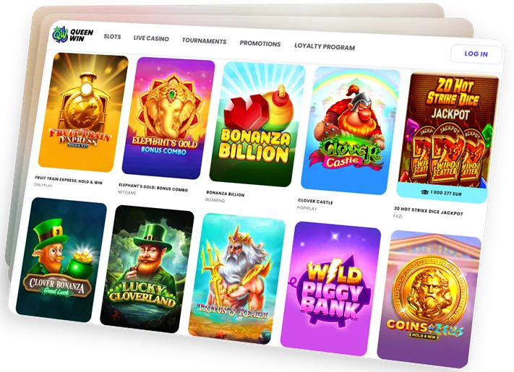This screenshot has width=514, height=372.
Task: Select the Coins of Zeus game thumbnail
Action: click(429, 299)
